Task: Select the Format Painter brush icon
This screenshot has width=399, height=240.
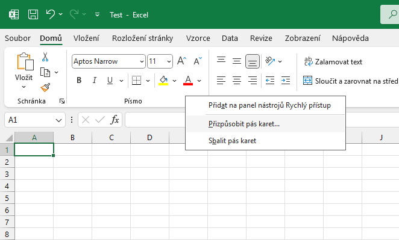Action: point(45,88)
